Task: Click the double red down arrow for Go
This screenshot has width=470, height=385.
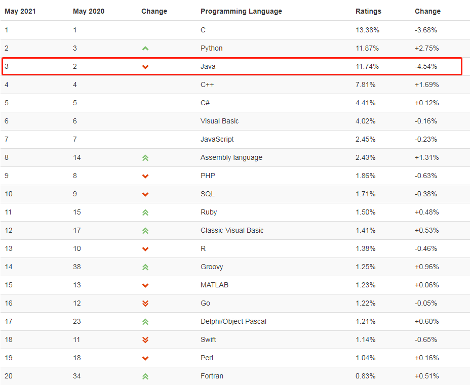Action: click(x=145, y=304)
